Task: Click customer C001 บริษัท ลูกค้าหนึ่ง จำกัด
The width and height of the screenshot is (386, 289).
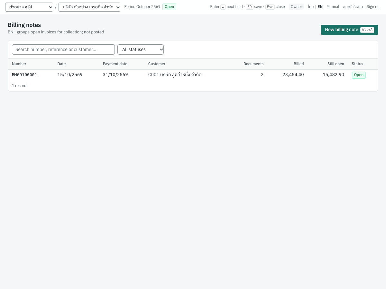Action: pyautogui.click(x=175, y=75)
